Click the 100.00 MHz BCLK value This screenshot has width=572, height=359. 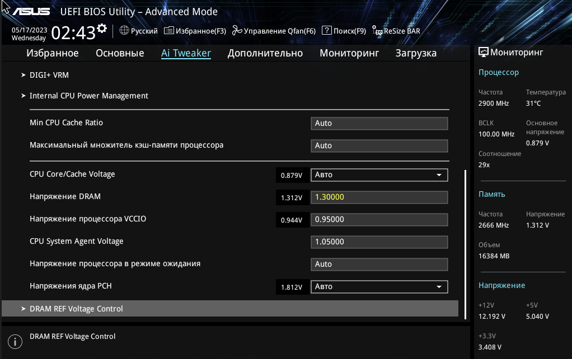(496, 134)
